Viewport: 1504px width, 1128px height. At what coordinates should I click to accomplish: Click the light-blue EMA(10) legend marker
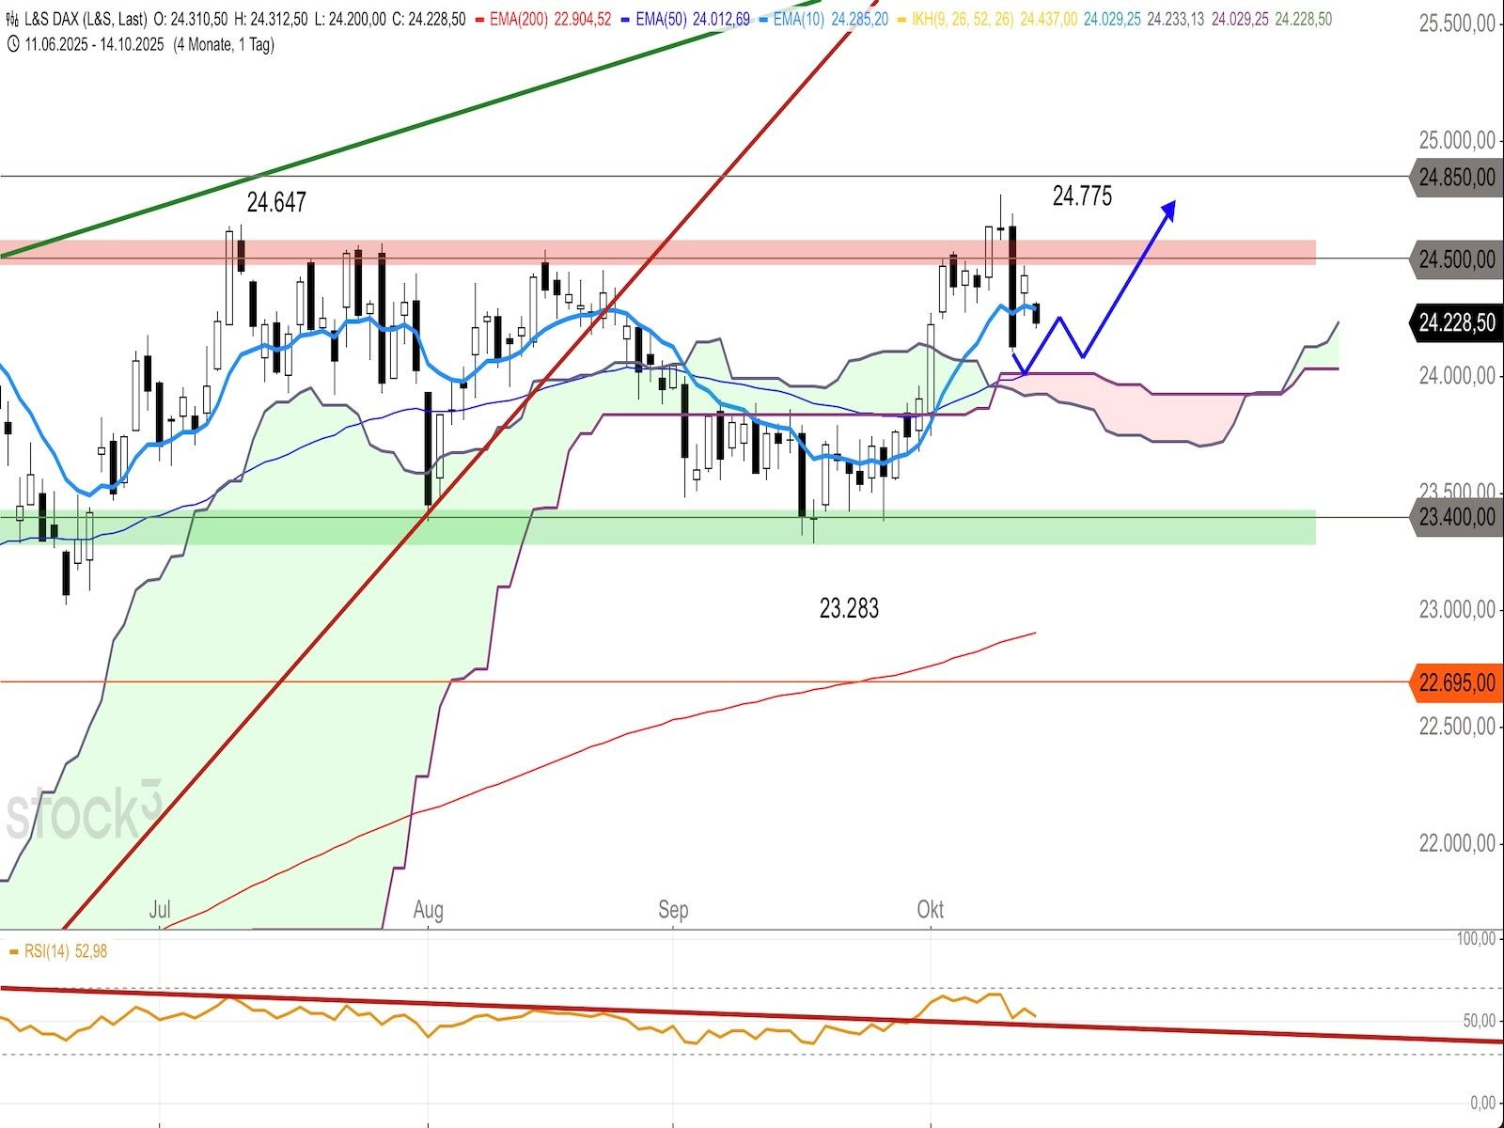764,19
